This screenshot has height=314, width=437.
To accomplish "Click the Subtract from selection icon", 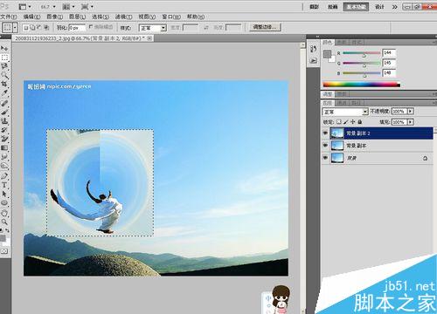I will point(38,28).
